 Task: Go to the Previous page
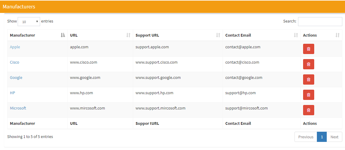306,137
